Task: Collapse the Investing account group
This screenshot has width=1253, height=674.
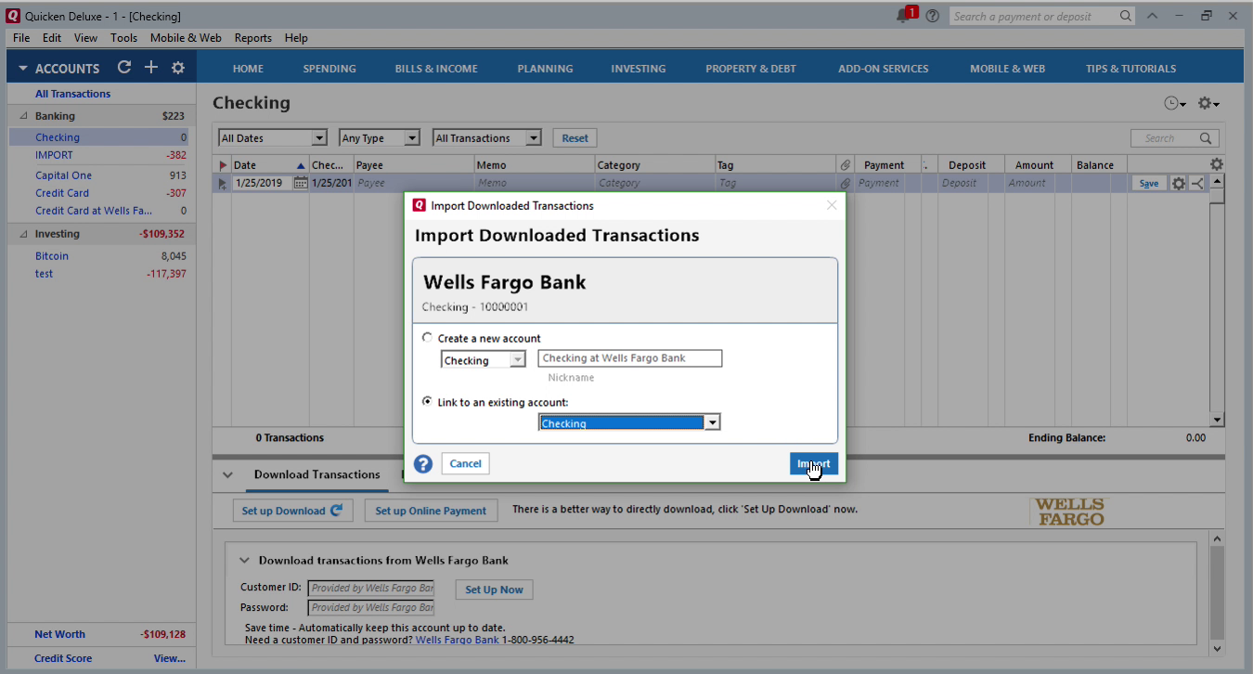Action: click(23, 234)
